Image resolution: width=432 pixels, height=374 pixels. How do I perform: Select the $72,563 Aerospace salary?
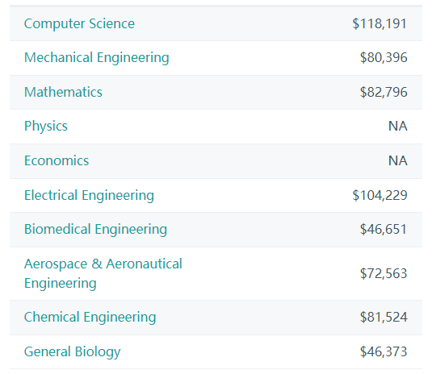coord(384,273)
